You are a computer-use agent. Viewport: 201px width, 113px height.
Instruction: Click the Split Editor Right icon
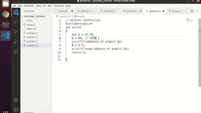click(x=192, y=11)
